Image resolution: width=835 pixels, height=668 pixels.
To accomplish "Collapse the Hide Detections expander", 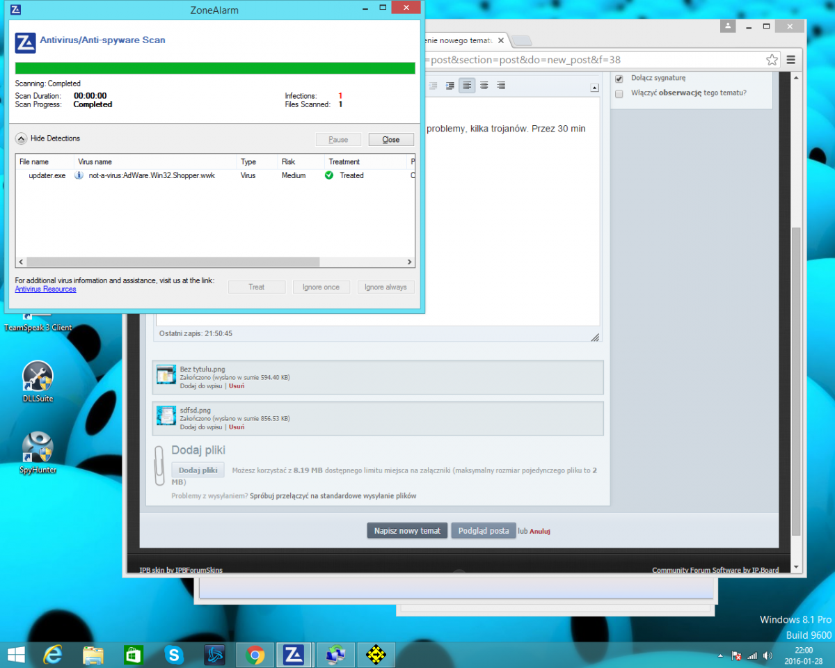I will click(21, 138).
